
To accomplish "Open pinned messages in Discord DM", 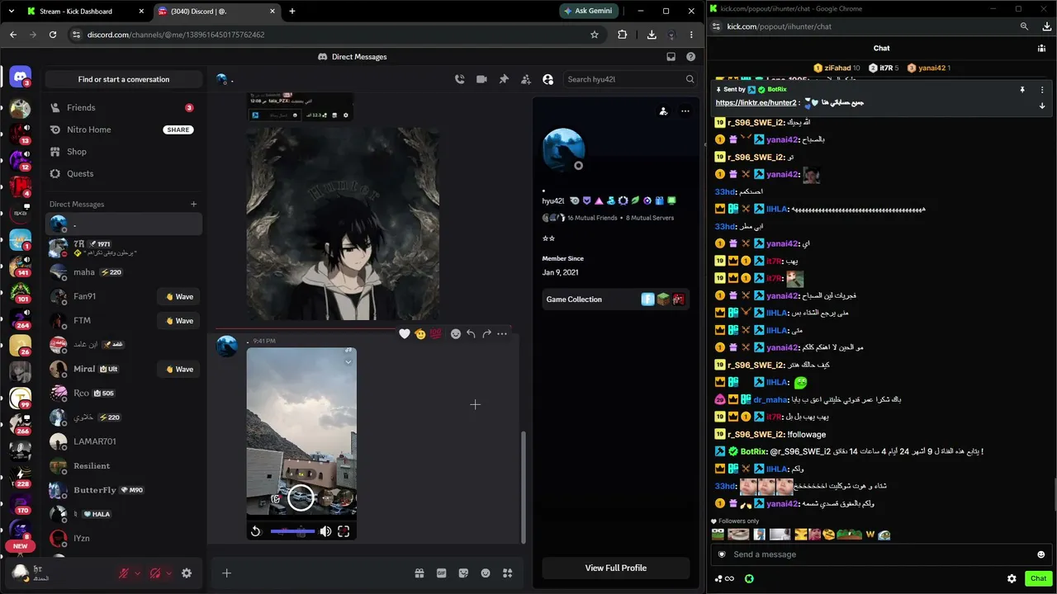I will click(x=504, y=79).
